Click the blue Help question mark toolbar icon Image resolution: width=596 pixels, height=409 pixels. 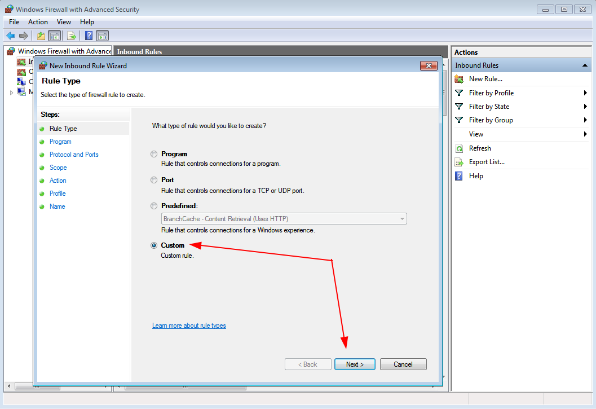[89, 36]
